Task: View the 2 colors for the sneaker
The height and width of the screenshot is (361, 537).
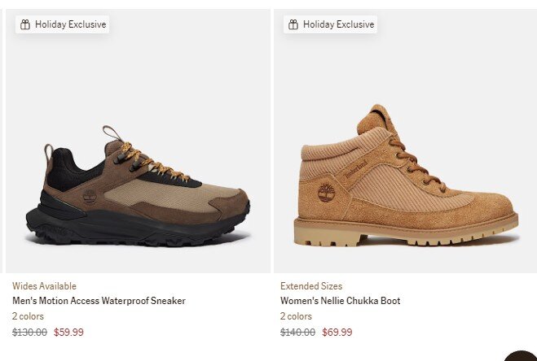Action: pos(28,316)
